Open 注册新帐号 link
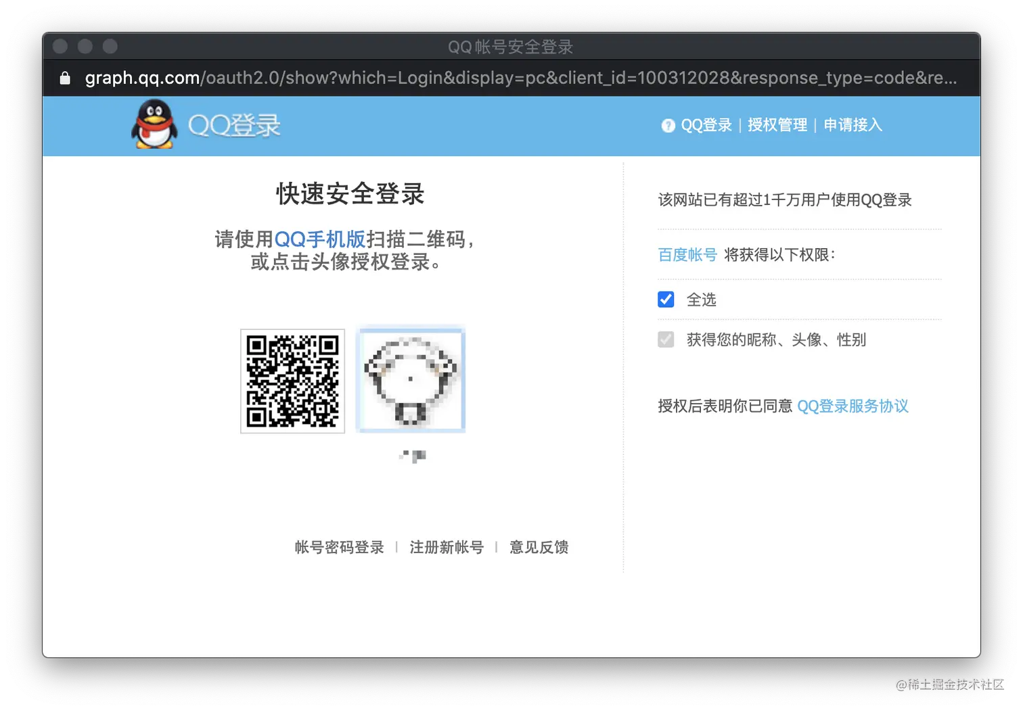The width and height of the screenshot is (1023, 710). tap(447, 547)
